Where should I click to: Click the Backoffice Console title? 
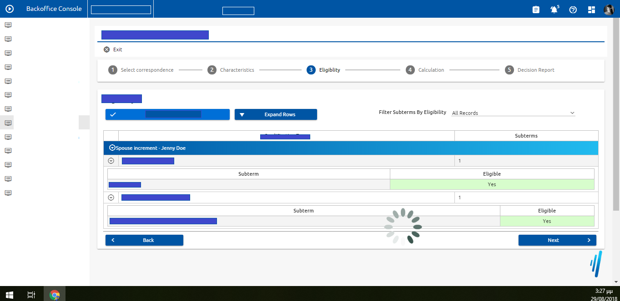pos(54,9)
